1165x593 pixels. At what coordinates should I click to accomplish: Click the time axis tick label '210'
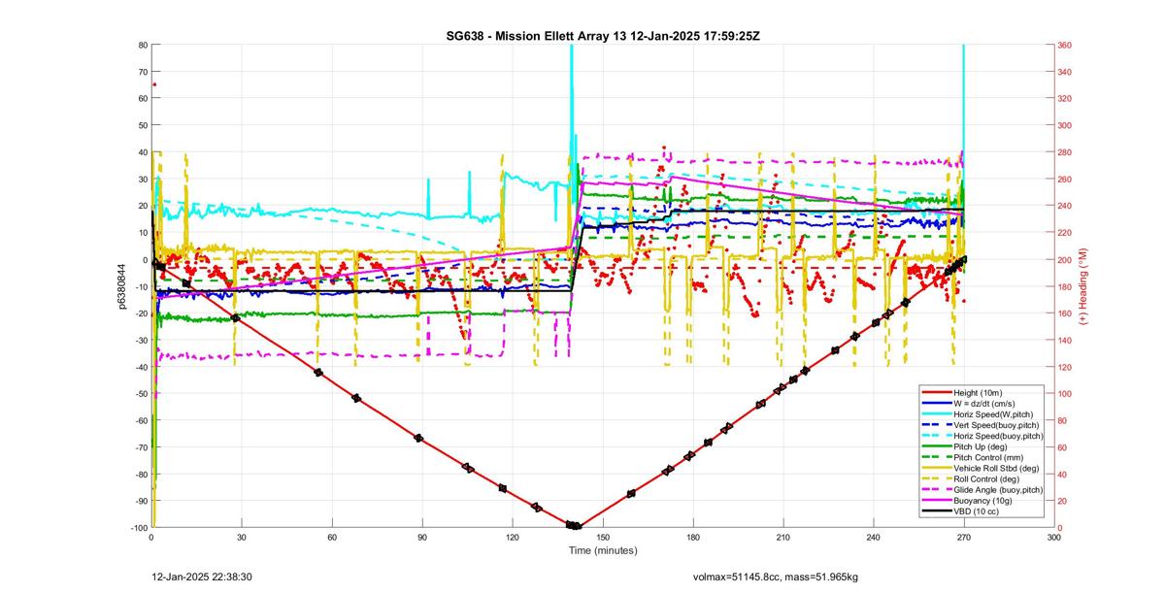click(783, 537)
